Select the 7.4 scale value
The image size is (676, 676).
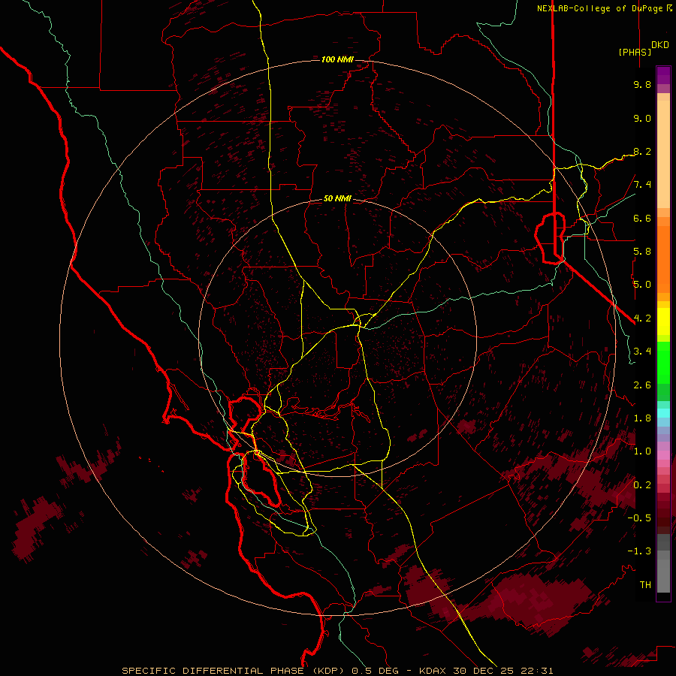pyautogui.click(x=642, y=185)
